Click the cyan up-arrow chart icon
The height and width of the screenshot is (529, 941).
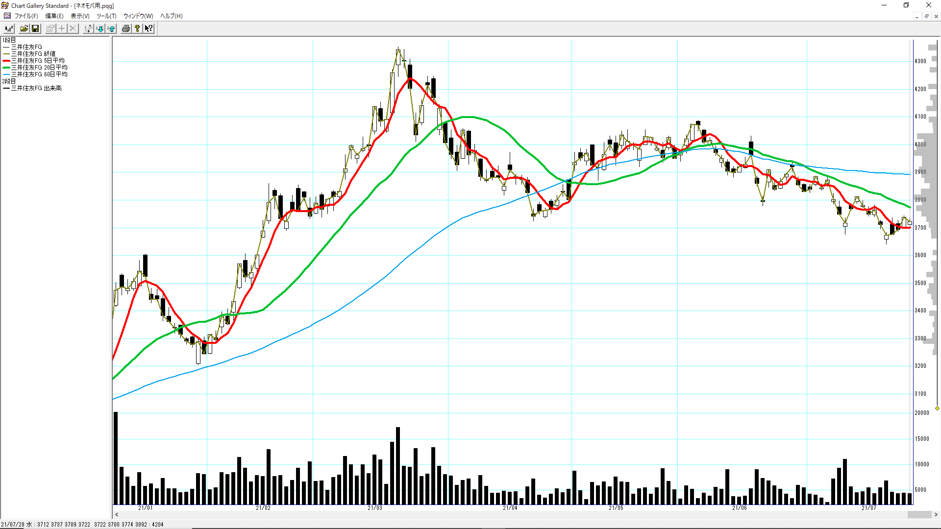(112, 28)
